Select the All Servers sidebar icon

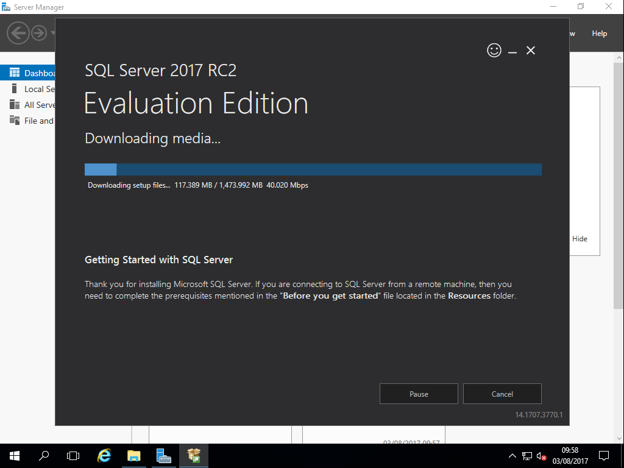[15, 105]
